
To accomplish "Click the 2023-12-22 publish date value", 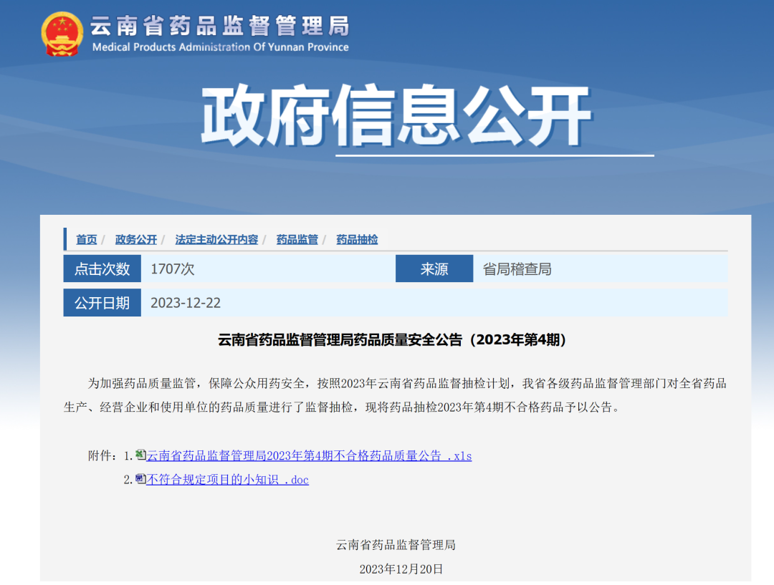I will point(186,303).
